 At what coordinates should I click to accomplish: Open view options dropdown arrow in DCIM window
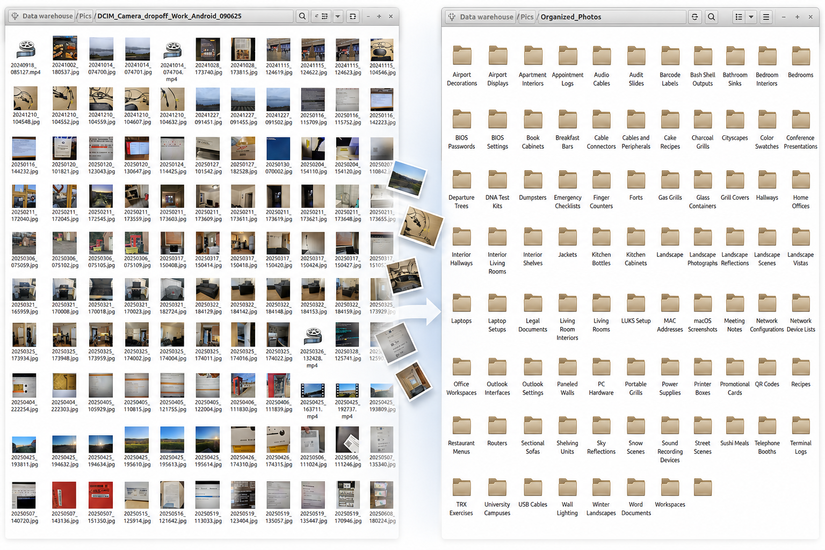point(338,16)
